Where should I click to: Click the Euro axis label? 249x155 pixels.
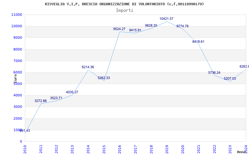point(15,79)
